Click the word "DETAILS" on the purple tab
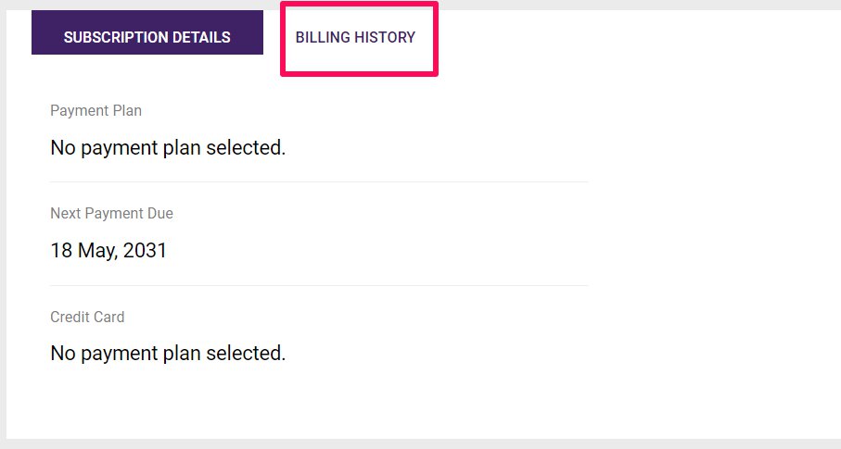Screen dimensions: 841x449 click(200, 38)
